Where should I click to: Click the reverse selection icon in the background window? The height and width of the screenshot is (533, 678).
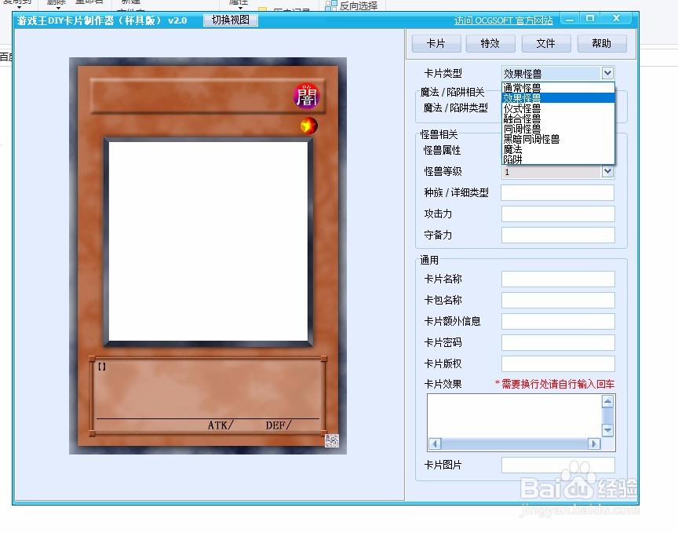click(x=331, y=5)
